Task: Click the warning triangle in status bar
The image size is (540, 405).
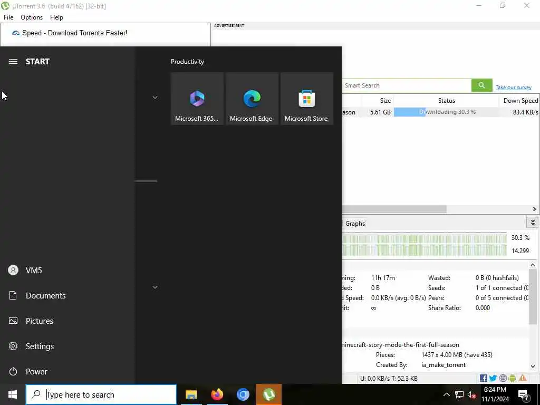Action: tap(523, 378)
